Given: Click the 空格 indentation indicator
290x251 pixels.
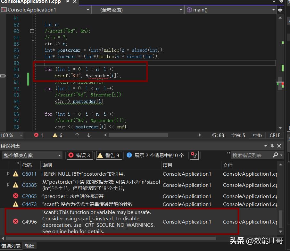Looking at the screenshot, I should pos(257,135).
